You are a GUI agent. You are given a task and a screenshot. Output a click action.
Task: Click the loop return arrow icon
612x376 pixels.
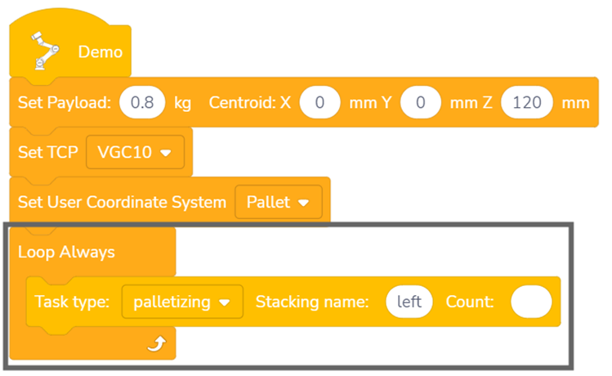pos(157,343)
